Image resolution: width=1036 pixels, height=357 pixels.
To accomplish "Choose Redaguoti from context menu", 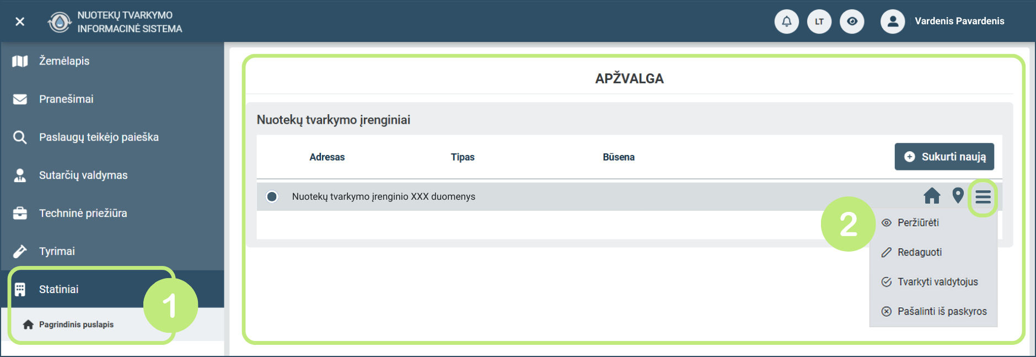I will click(x=933, y=252).
